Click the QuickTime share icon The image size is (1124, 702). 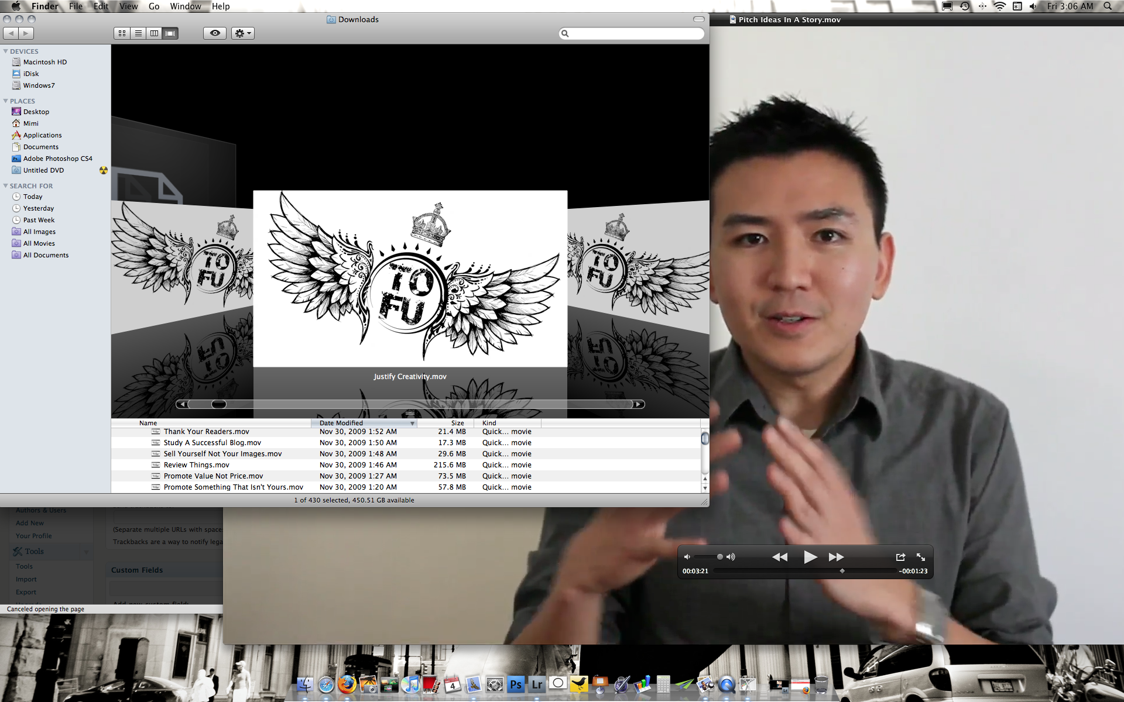coord(900,557)
